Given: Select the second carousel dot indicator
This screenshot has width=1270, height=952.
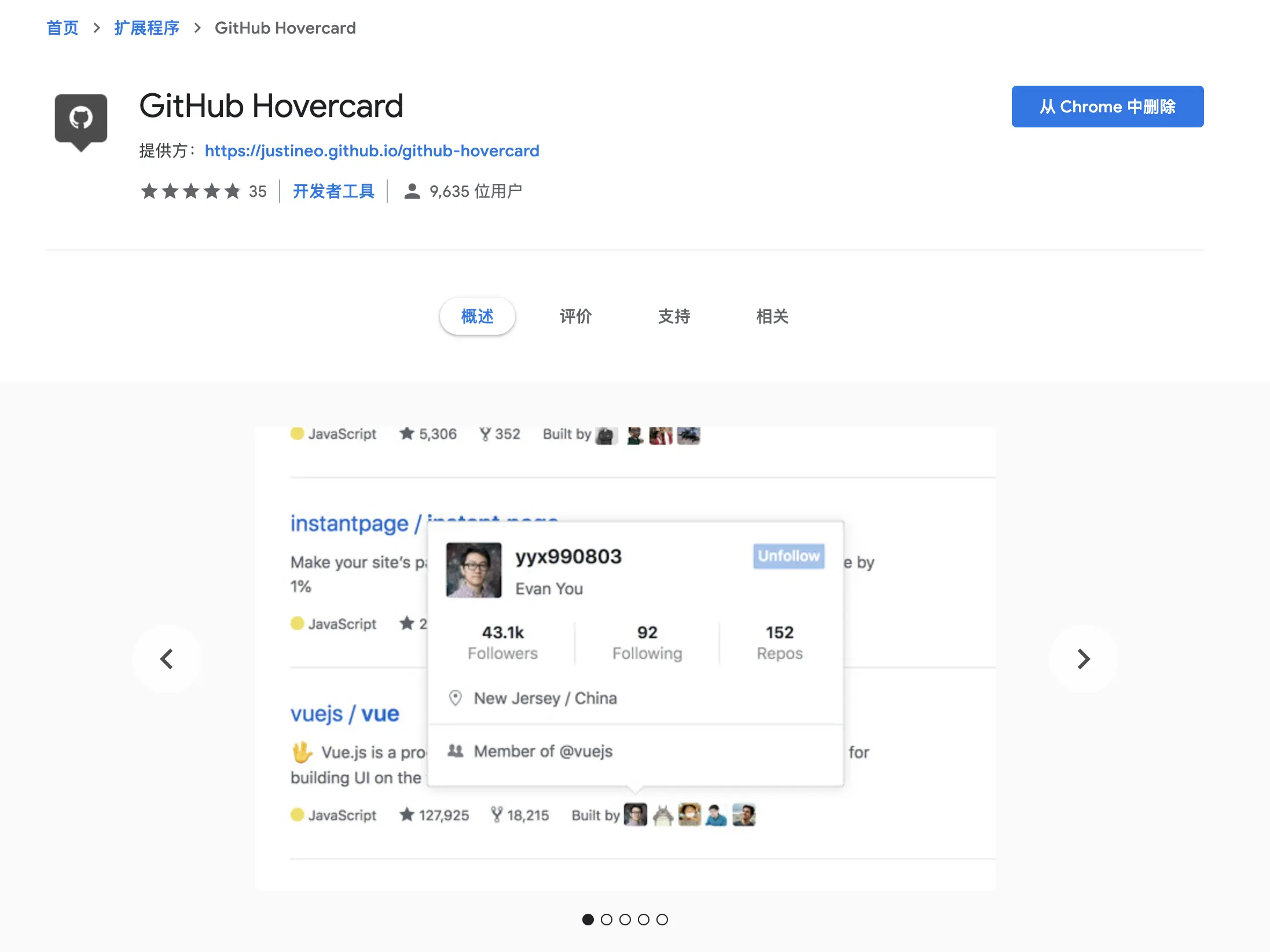Looking at the screenshot, I should (x=606, y=920).
